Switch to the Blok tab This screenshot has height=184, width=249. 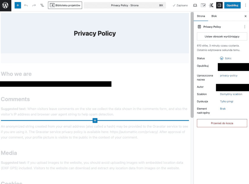(x=214, y=16)
